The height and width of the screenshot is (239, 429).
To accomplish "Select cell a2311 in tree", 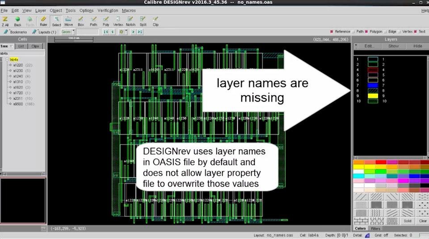I will click(18, 99).
